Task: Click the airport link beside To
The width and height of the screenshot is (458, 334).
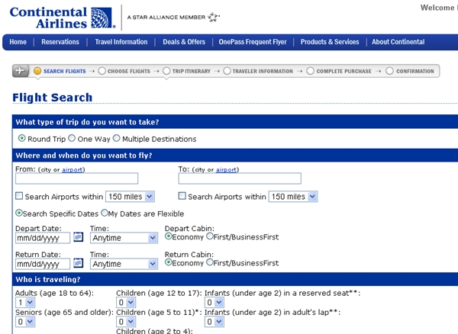Action: [x=226, y=169]
